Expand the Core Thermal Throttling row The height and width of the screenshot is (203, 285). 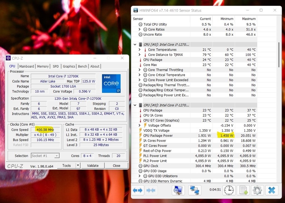point(139,70)
